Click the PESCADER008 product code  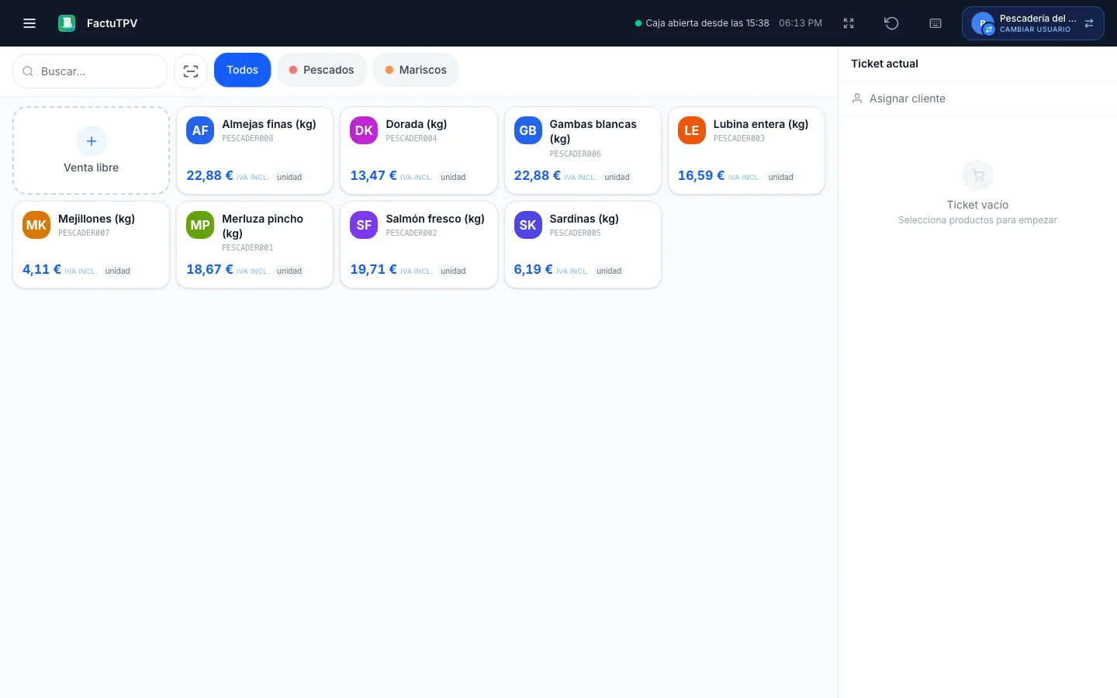pos(247,139)
